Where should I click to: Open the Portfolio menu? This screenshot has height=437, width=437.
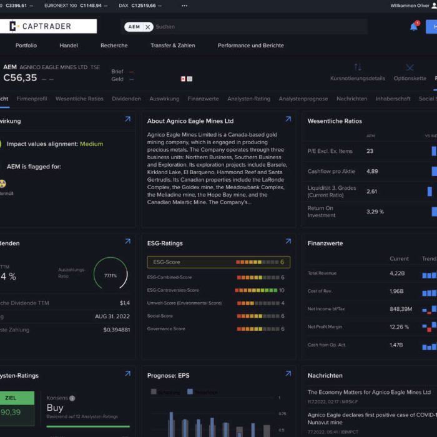pos(26,46)
